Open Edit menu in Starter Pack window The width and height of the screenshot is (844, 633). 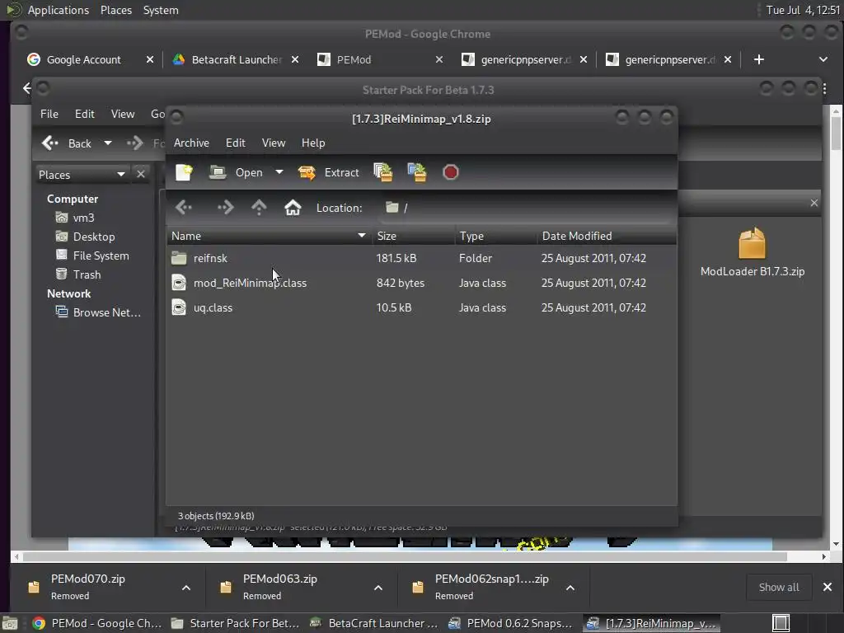coord(85,114)
